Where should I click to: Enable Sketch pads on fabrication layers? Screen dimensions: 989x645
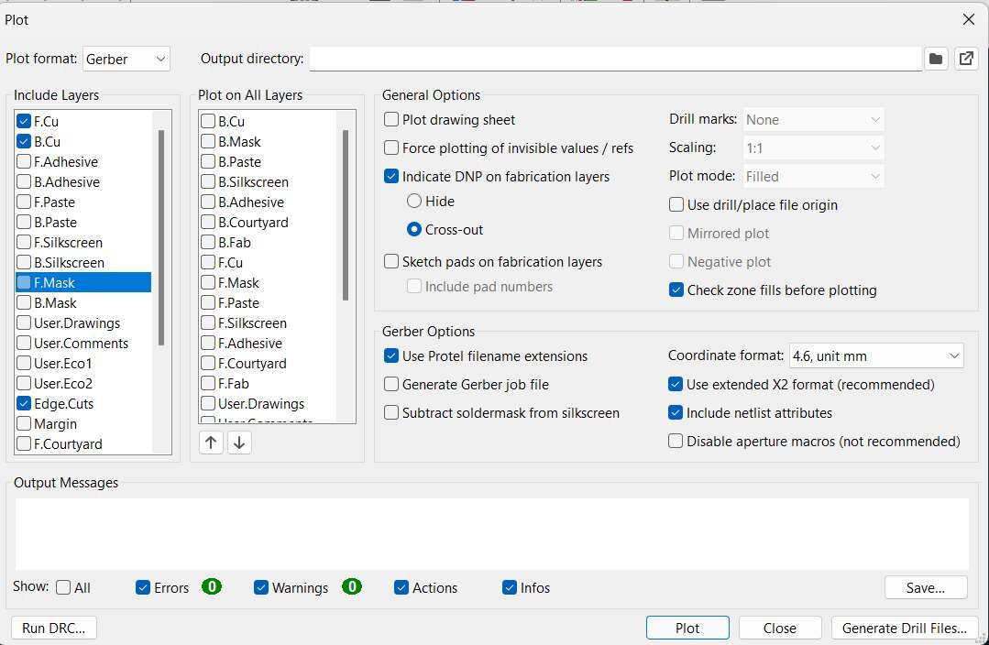[391, 261]
